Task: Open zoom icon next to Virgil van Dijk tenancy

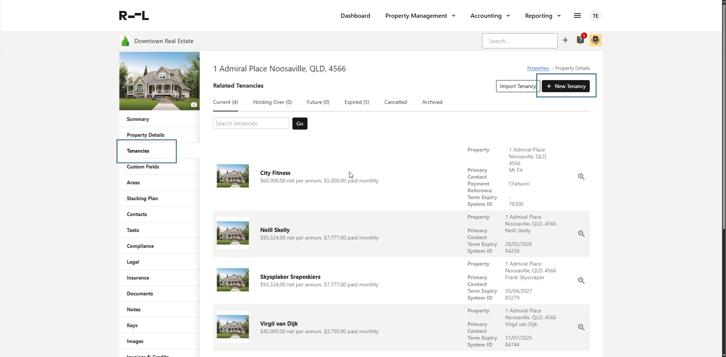Action: pos(581,327)
